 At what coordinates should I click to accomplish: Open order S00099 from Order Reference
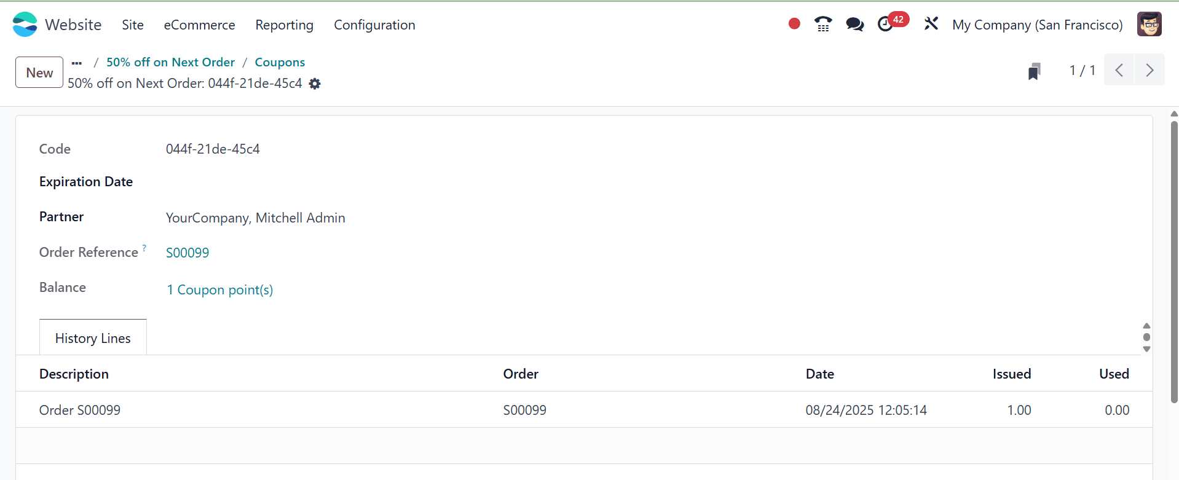187,253
